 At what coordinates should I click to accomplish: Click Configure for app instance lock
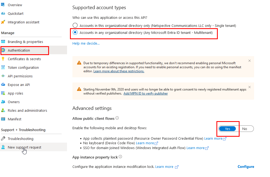pyautogui.click(x=246, y=167)
